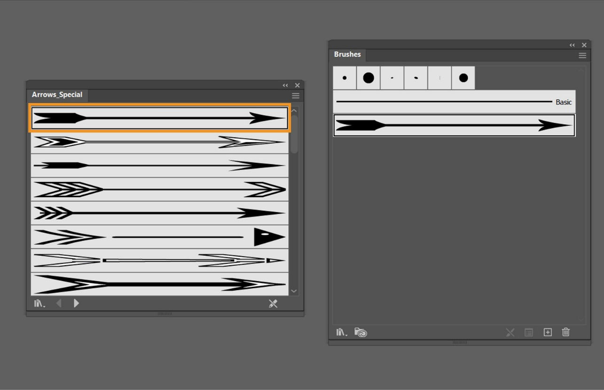Screen dimensions: 604x390
Task: Delete the selected brush using the trash icon
Action: click(x=565, y=332)
